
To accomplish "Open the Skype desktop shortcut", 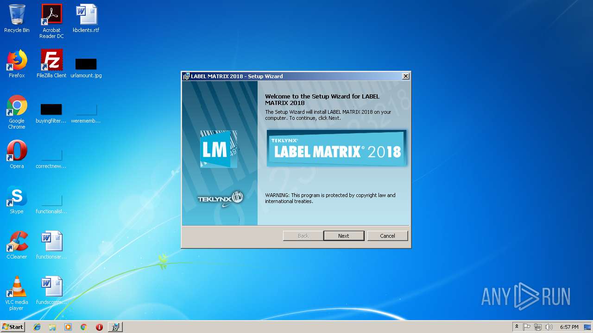I will coord(17,200).
